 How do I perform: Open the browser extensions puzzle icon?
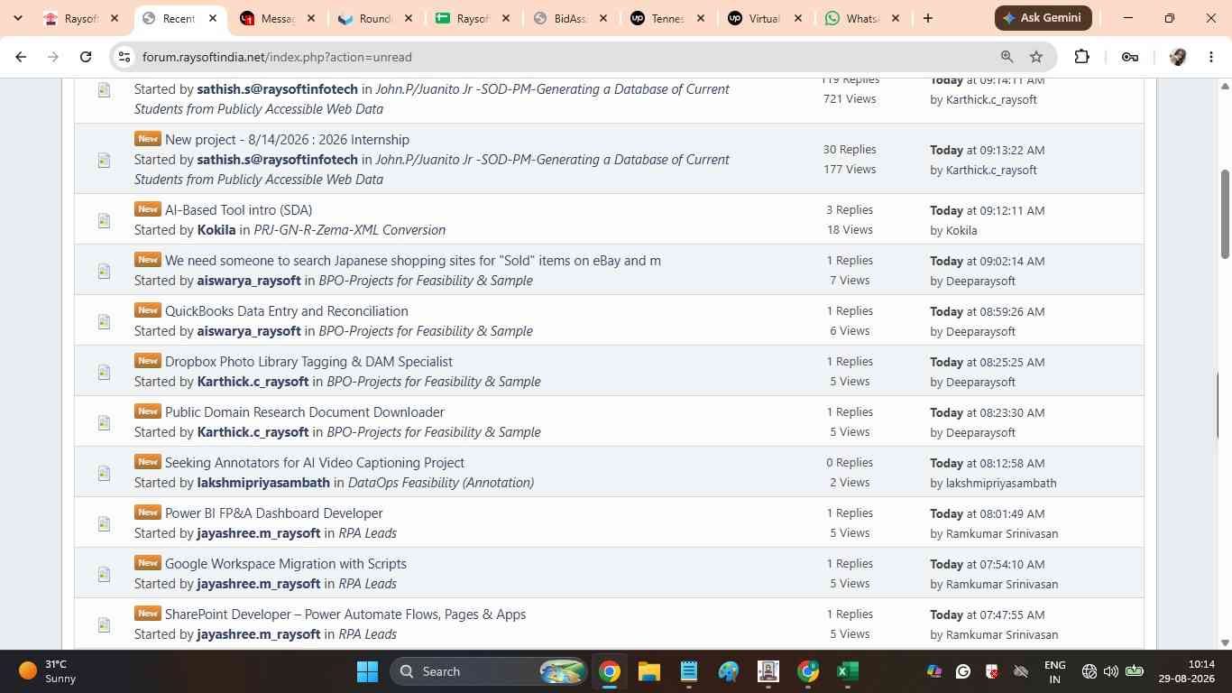(x=1081, y=57)
